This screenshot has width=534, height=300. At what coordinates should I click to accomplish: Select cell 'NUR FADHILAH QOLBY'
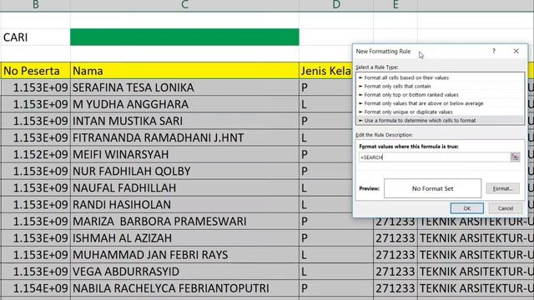tap(184, 171)
